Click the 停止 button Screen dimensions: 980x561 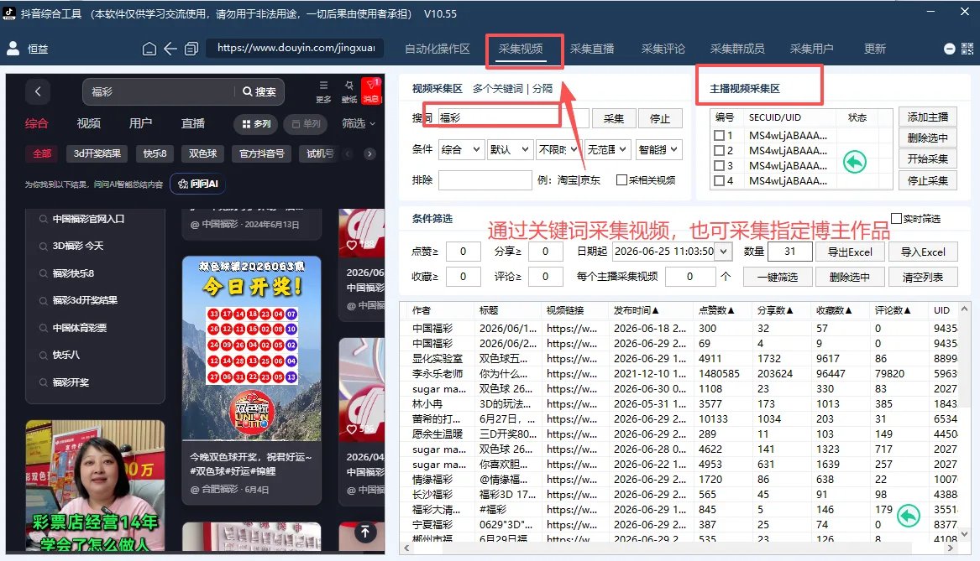(x=659, y=118)
